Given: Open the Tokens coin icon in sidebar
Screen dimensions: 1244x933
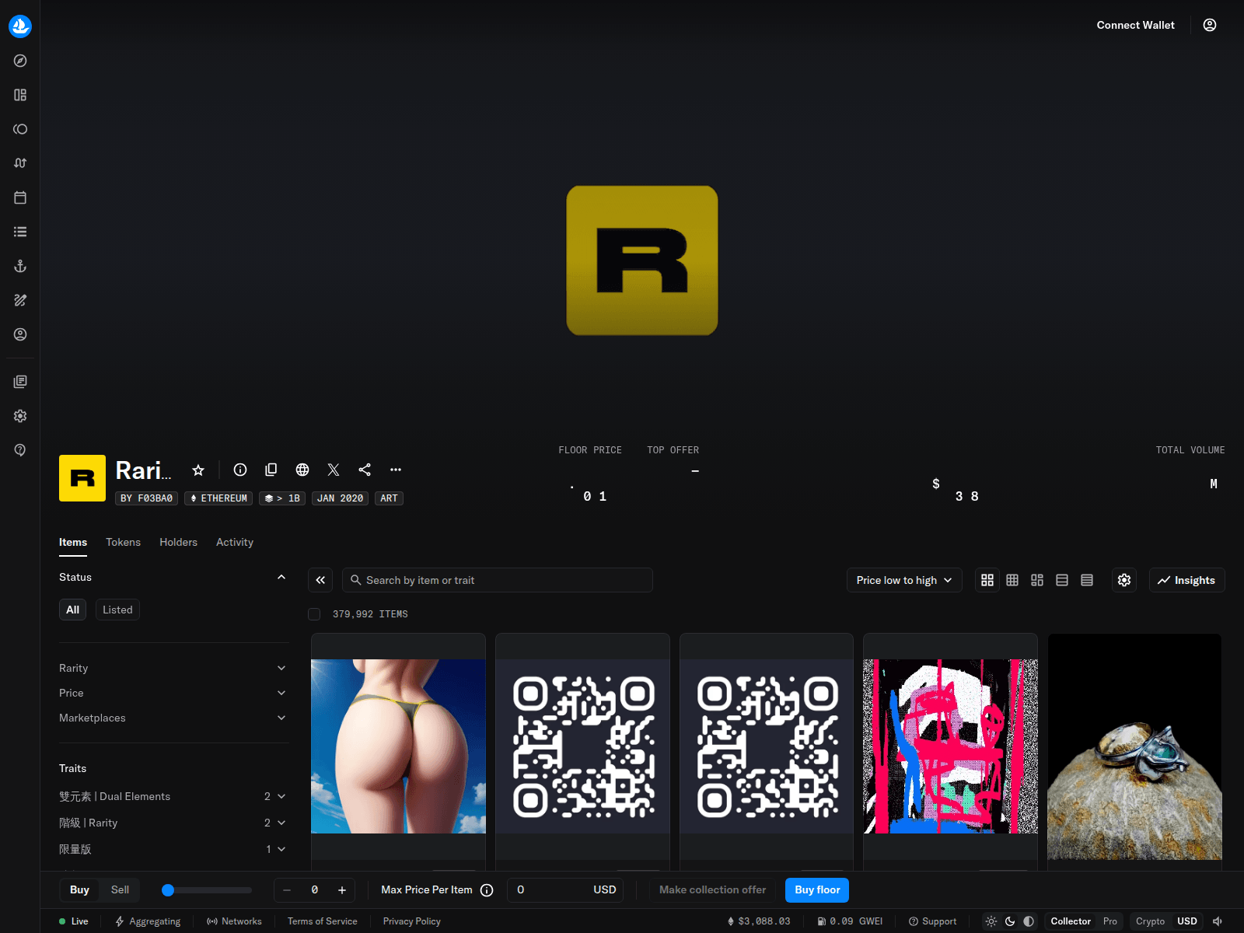Looking at the screenshot, I should coord(20,129).
